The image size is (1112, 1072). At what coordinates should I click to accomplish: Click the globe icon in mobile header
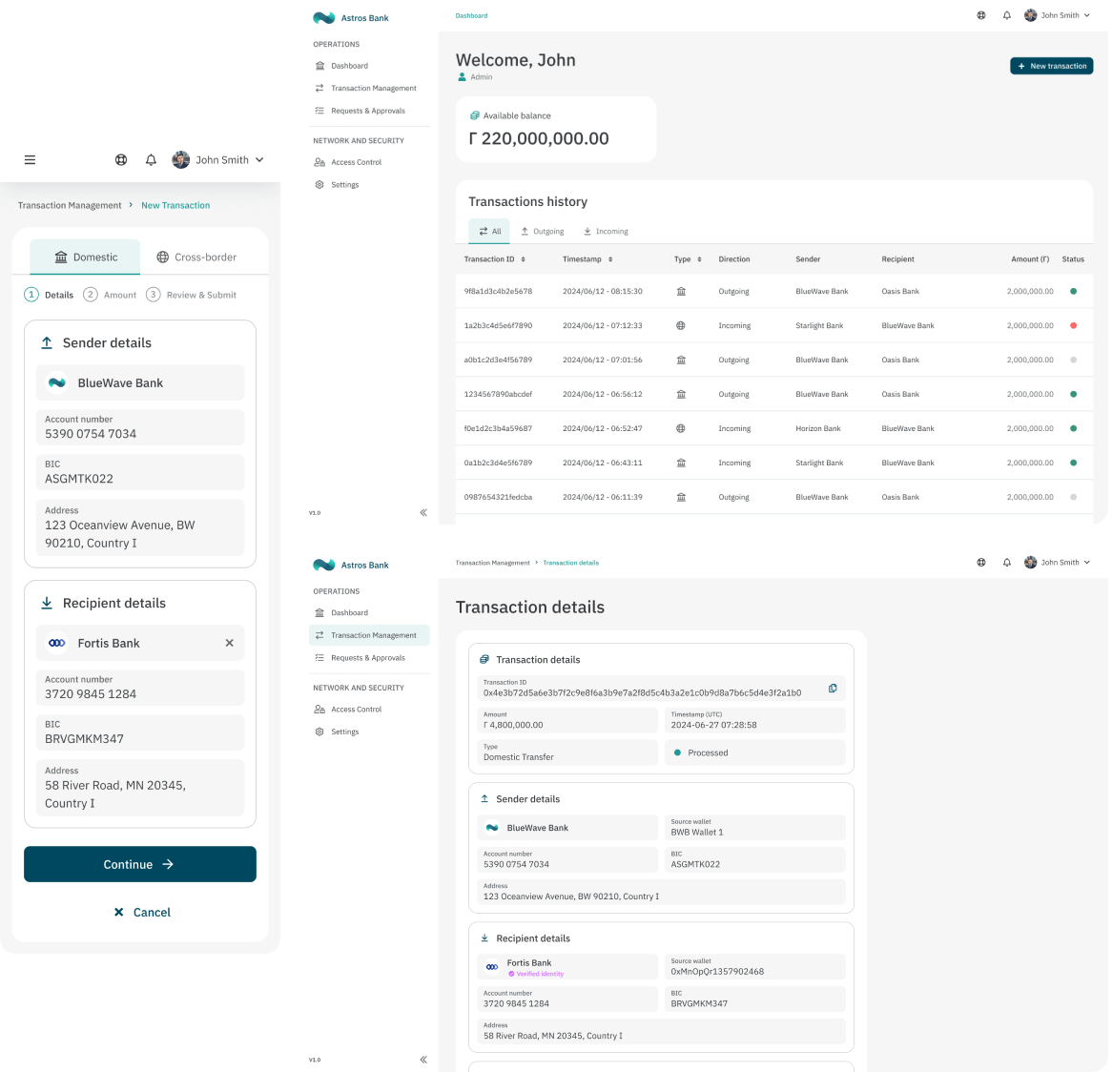tap(121, 160)
